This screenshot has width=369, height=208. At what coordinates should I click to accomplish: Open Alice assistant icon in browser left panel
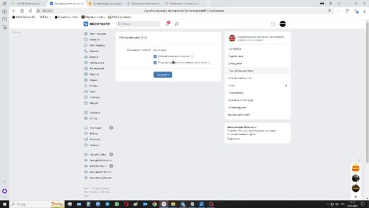point(5,191)
